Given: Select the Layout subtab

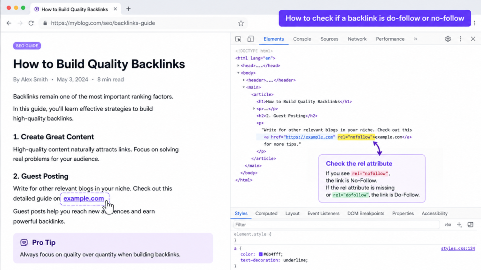Looking at the screenshot, I should coord(292,213).
